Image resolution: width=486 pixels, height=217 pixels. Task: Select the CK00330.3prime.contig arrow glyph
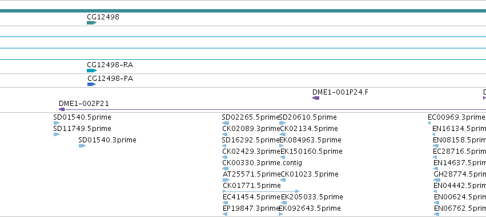click(226, 169)
